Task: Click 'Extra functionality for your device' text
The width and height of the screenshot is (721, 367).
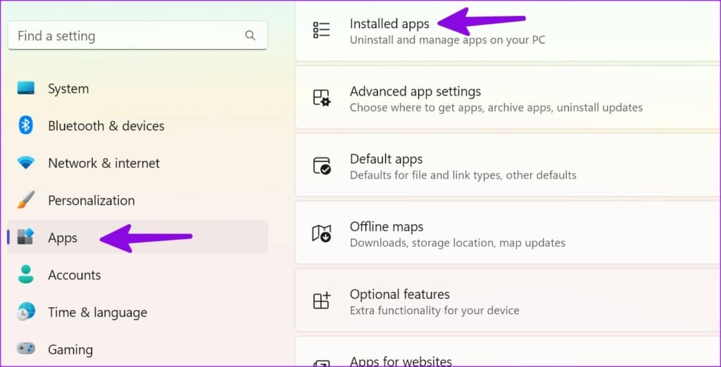Action: point(434,310)
